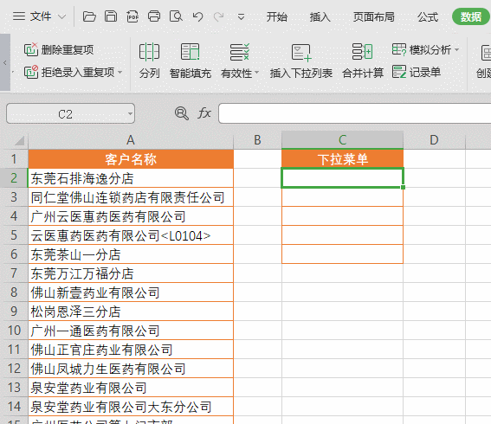Open the 模拟分析 what-if dropdown

[457, 49]
